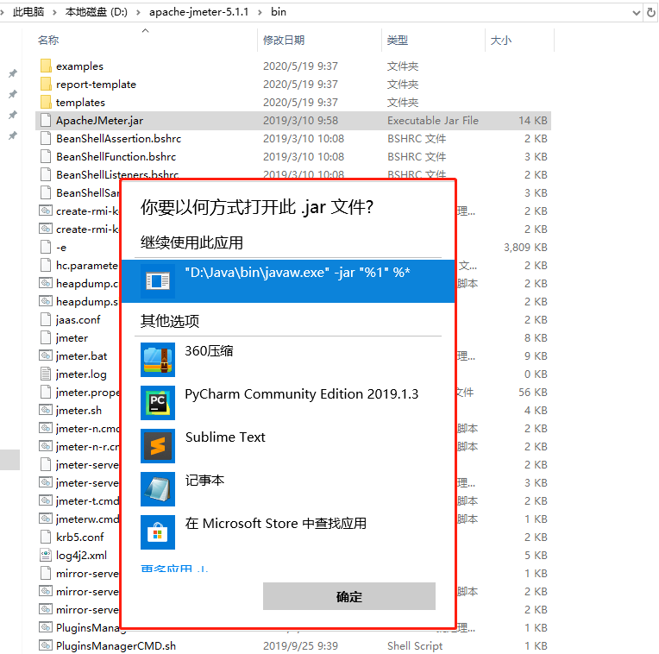Go to 本地磁盘 (D:) in breadcrumb
659x654 pixels.
coord(97,12)
